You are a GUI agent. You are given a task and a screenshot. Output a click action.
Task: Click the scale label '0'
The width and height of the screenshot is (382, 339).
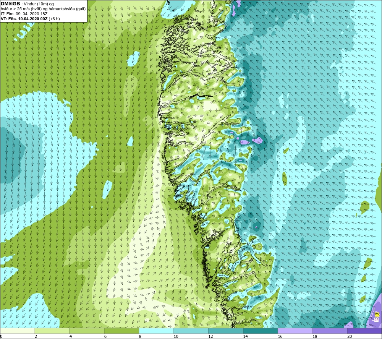(1, 336)
